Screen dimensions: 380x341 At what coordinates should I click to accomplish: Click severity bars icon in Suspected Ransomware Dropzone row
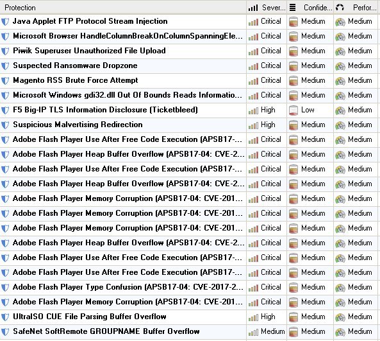coord(253,66)
